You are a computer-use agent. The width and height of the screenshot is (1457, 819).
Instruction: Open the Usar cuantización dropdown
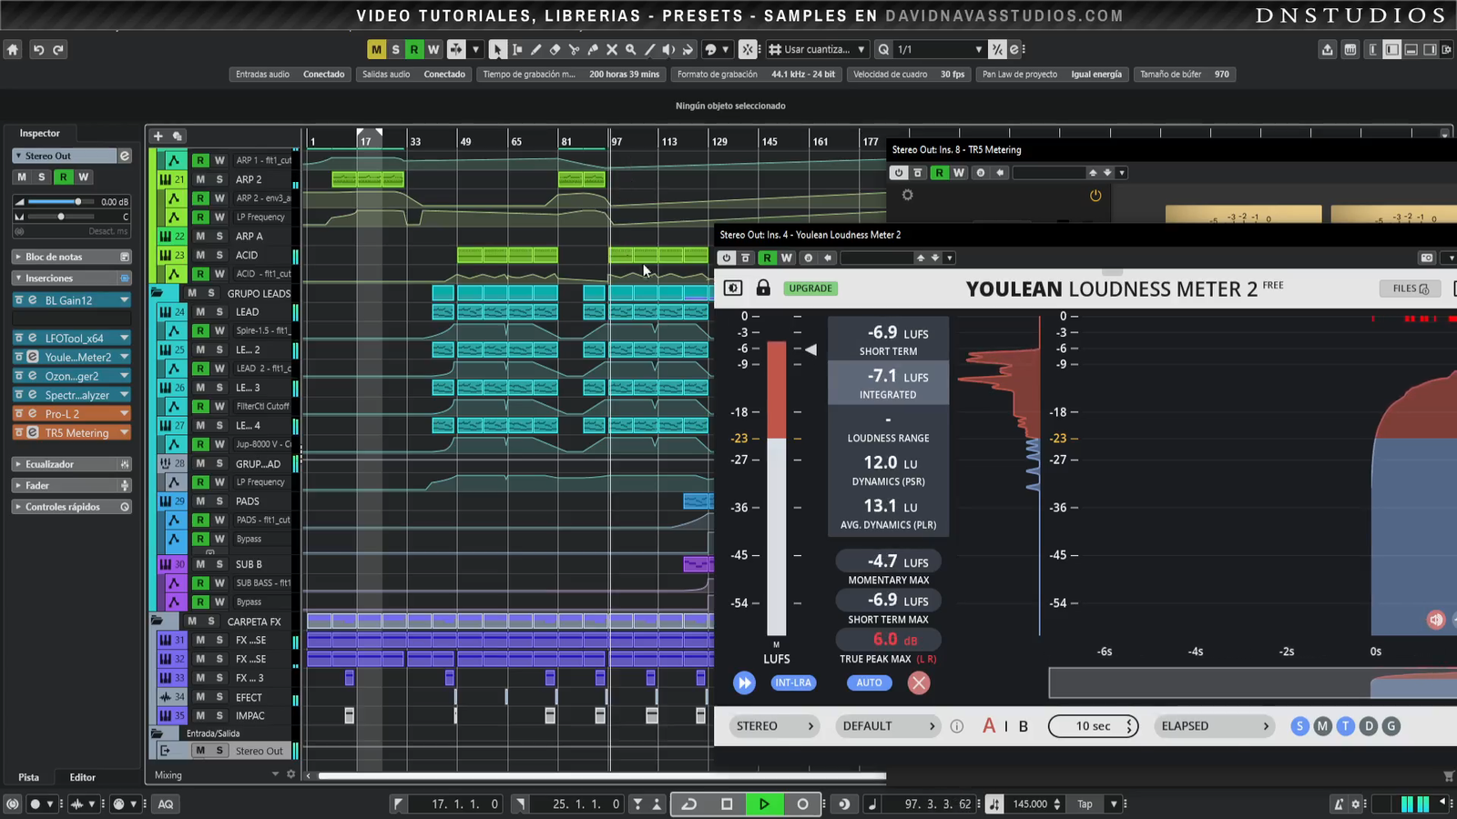(x=817, y=50)
